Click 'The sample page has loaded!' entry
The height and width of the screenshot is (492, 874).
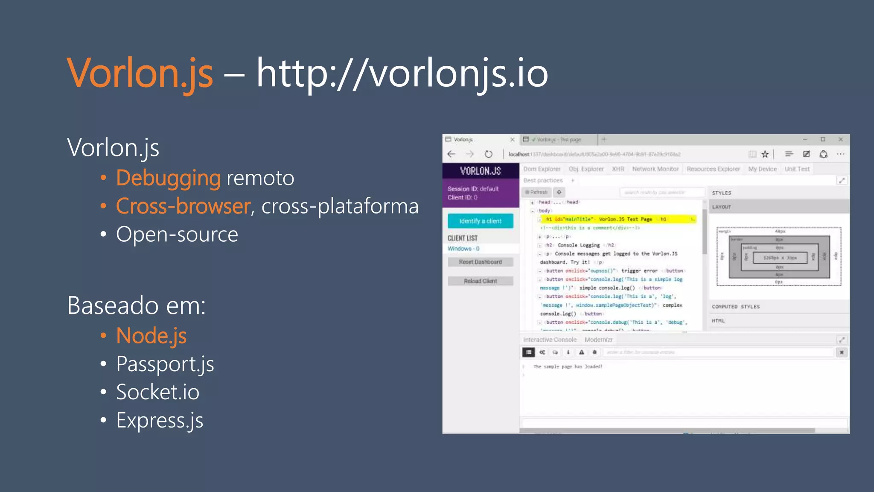click(568, 366)
